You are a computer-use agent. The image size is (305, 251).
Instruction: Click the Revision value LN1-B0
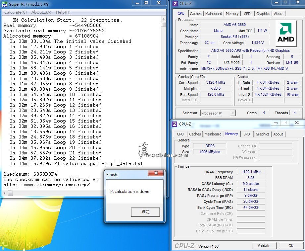click(292, 63)
